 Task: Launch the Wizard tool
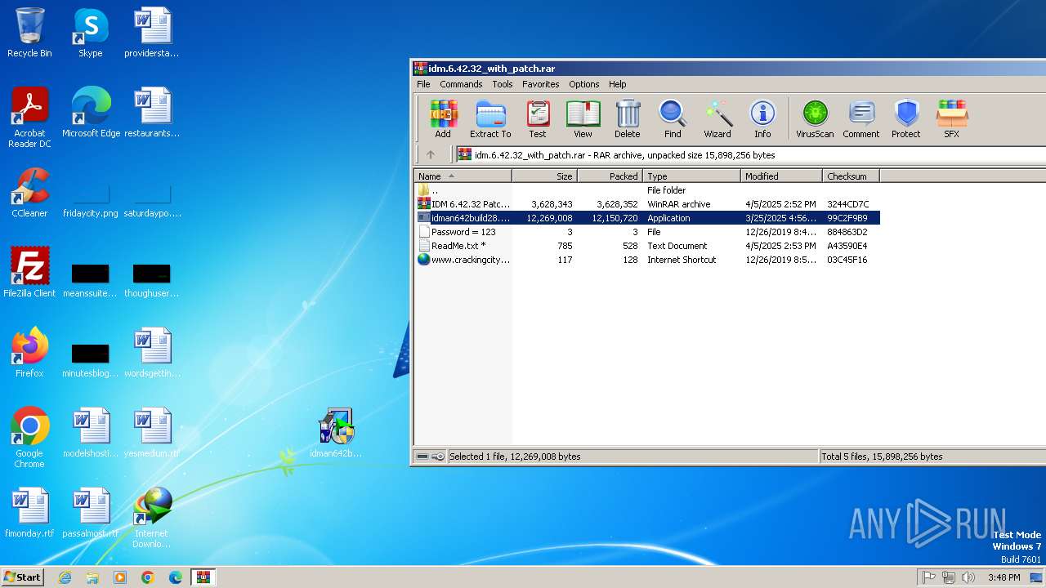(717, 119)
